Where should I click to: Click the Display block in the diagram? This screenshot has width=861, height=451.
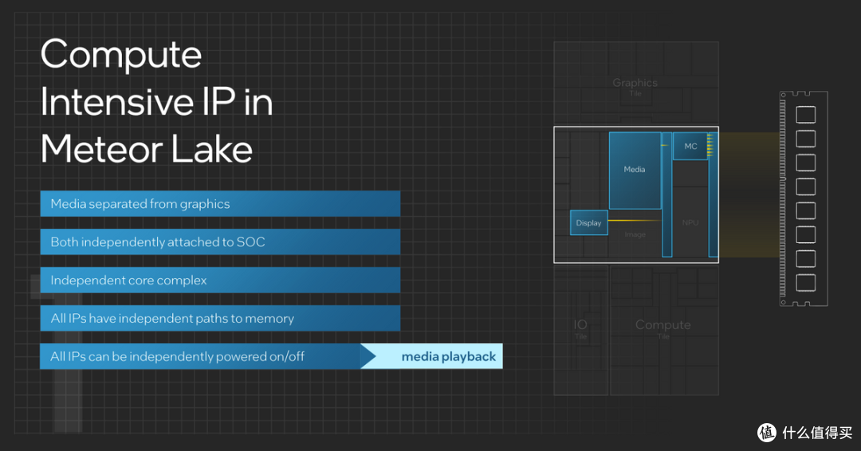tap(588, 223)
